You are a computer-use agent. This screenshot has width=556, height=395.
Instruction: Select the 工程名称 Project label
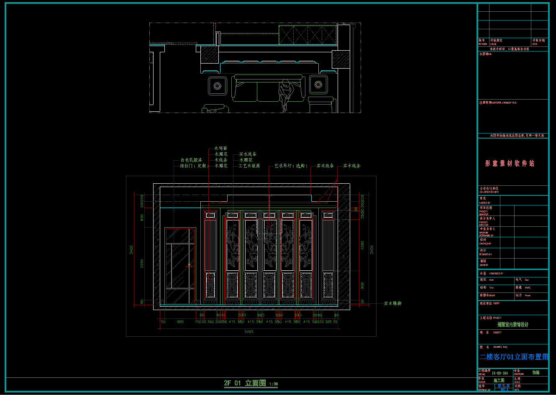click(x=486, y=318)
